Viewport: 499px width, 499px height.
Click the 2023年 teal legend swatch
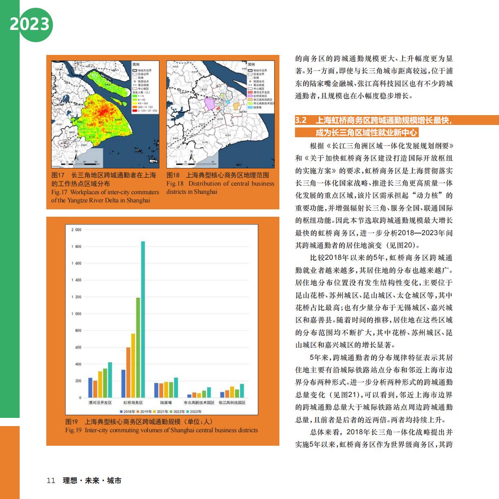coord(187,412)
